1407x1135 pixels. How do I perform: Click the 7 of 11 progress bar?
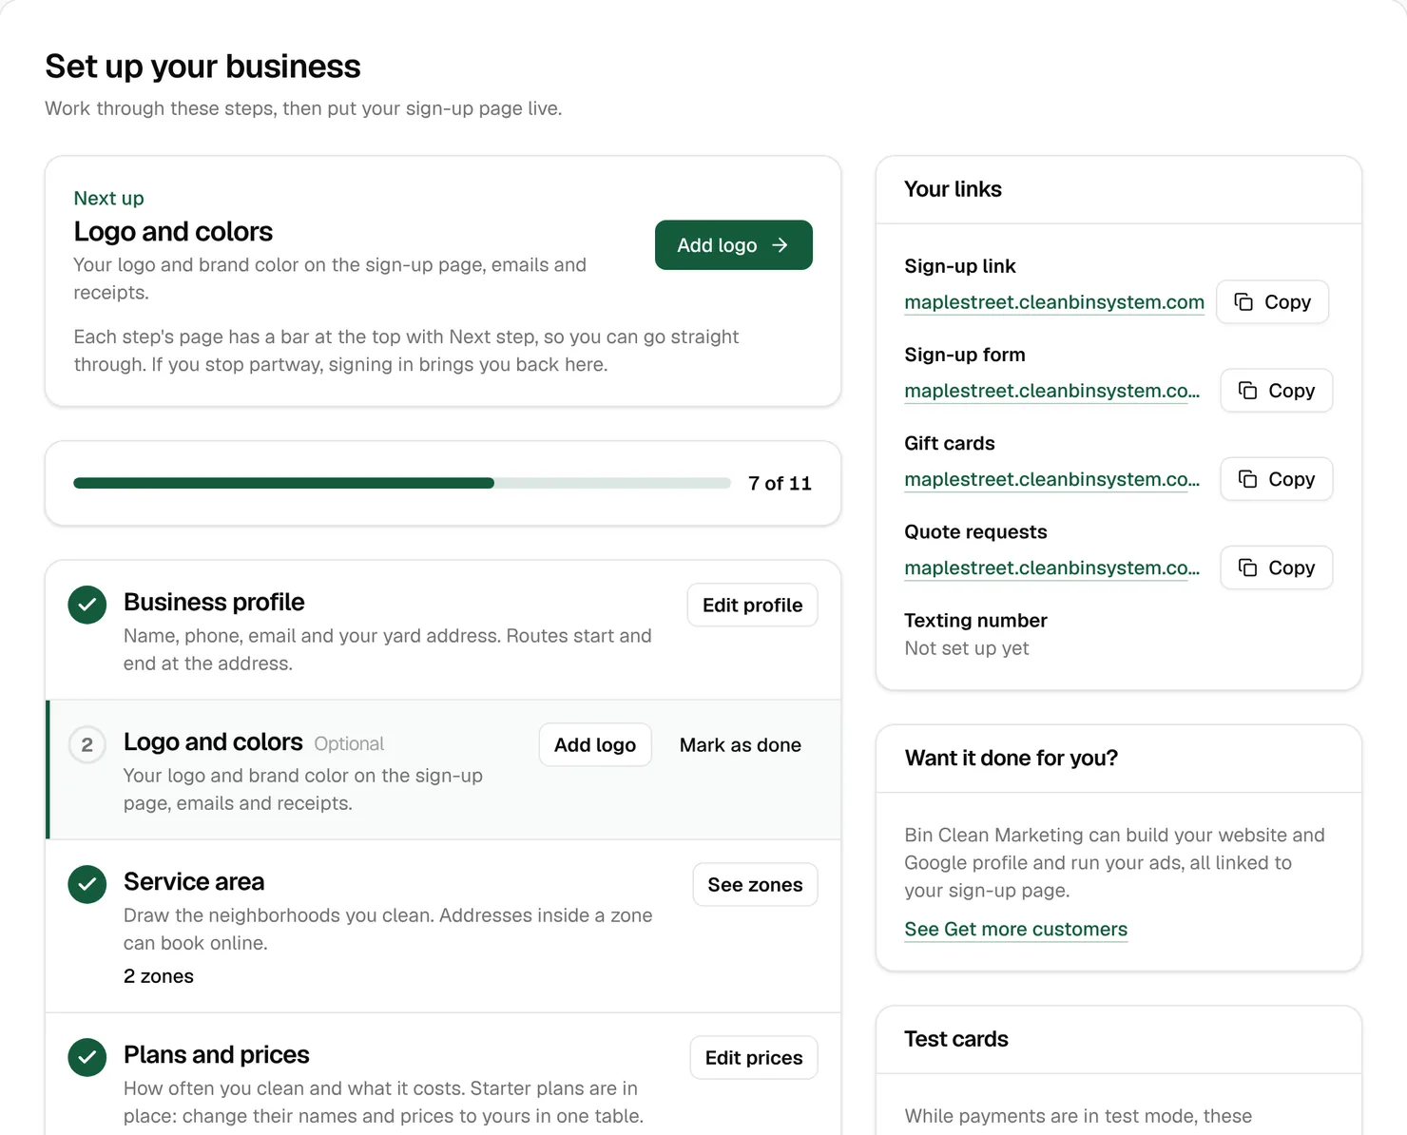[401, 483]
